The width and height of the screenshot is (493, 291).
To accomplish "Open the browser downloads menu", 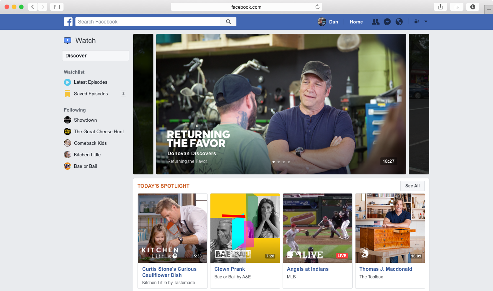I will [x=473, y=6].
